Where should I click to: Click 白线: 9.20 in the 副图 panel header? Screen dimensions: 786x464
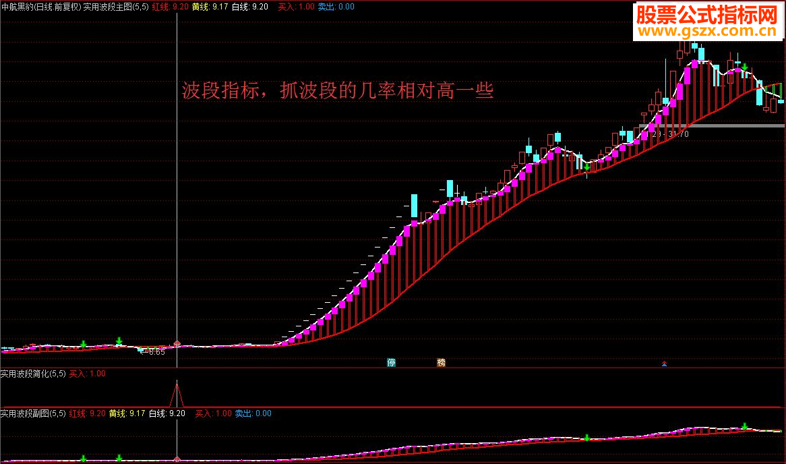(x=167, y=413)
